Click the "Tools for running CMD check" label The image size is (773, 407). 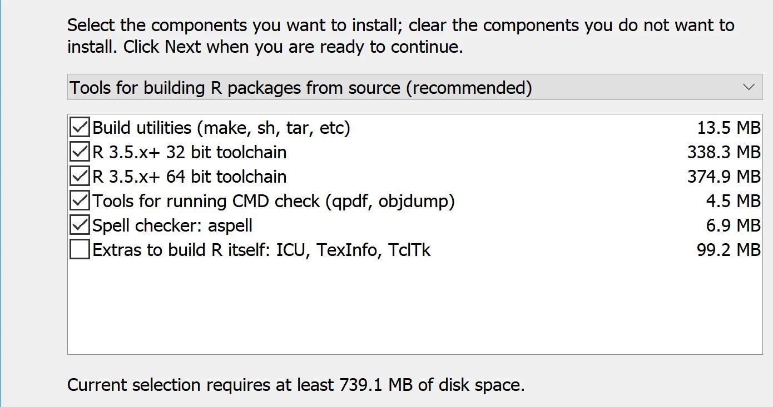[x=274, y=201]
